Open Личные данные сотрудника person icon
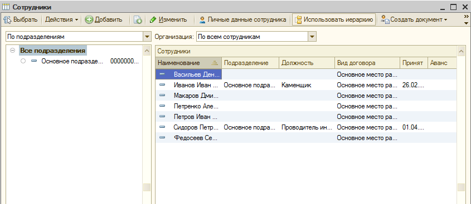The height and width of the screenshot is (204, 471). pos(202,20)
